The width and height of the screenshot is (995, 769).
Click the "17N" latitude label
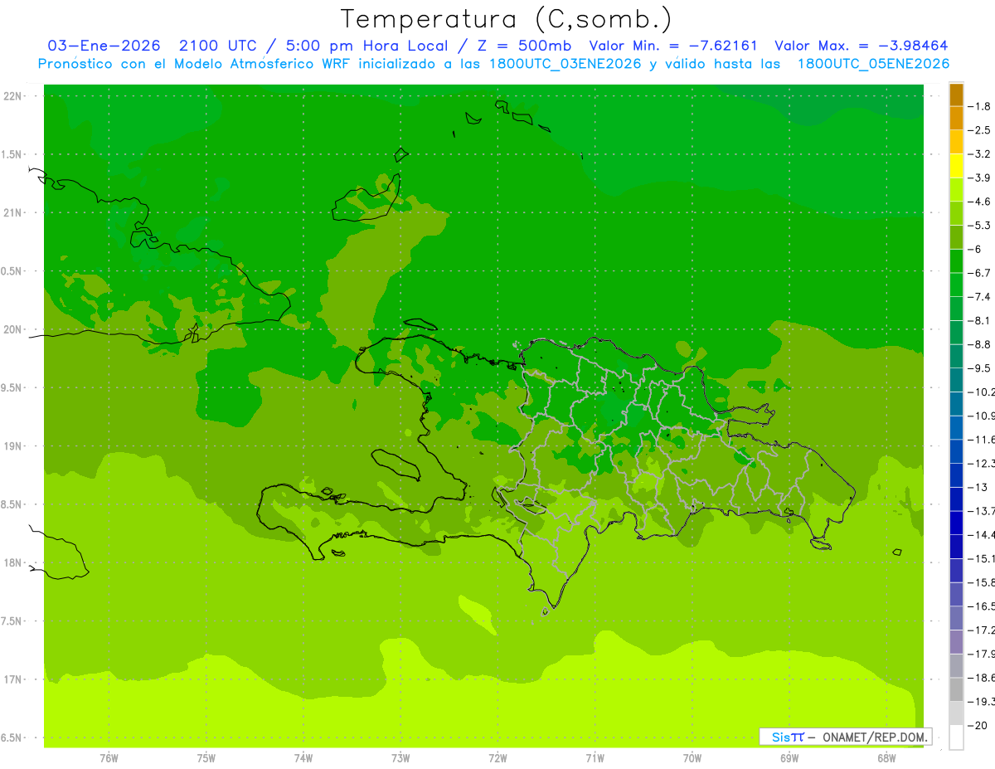(13, 679)
